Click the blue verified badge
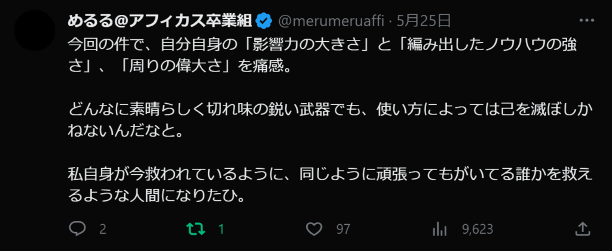The image size is (612, 251). [263, 22]
